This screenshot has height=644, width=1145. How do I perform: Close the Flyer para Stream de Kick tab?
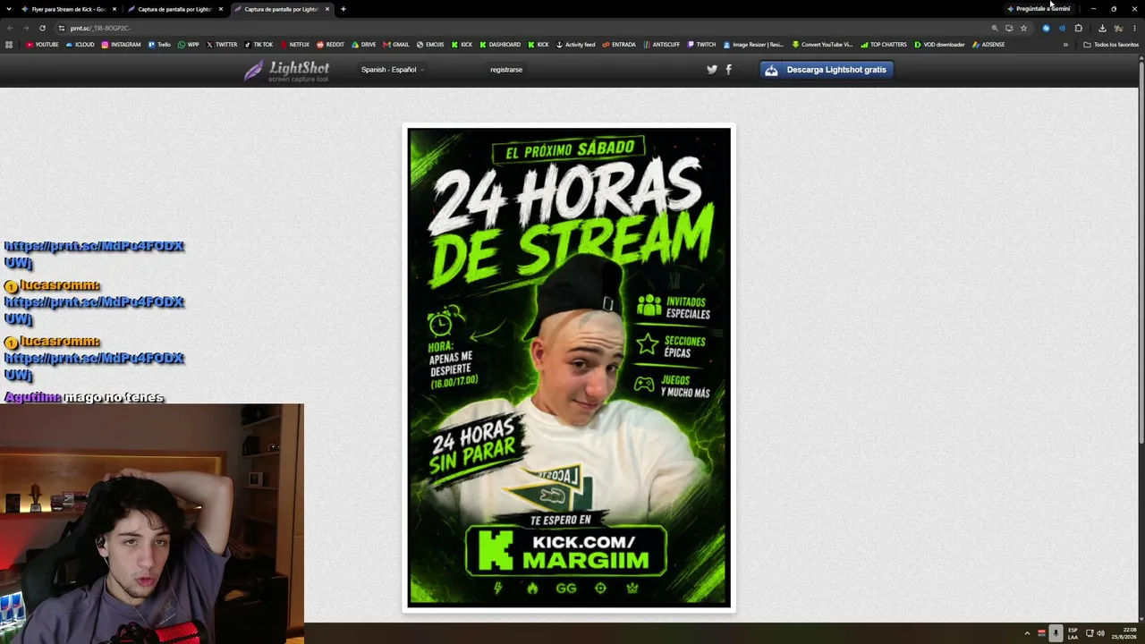tap(114, 9)
